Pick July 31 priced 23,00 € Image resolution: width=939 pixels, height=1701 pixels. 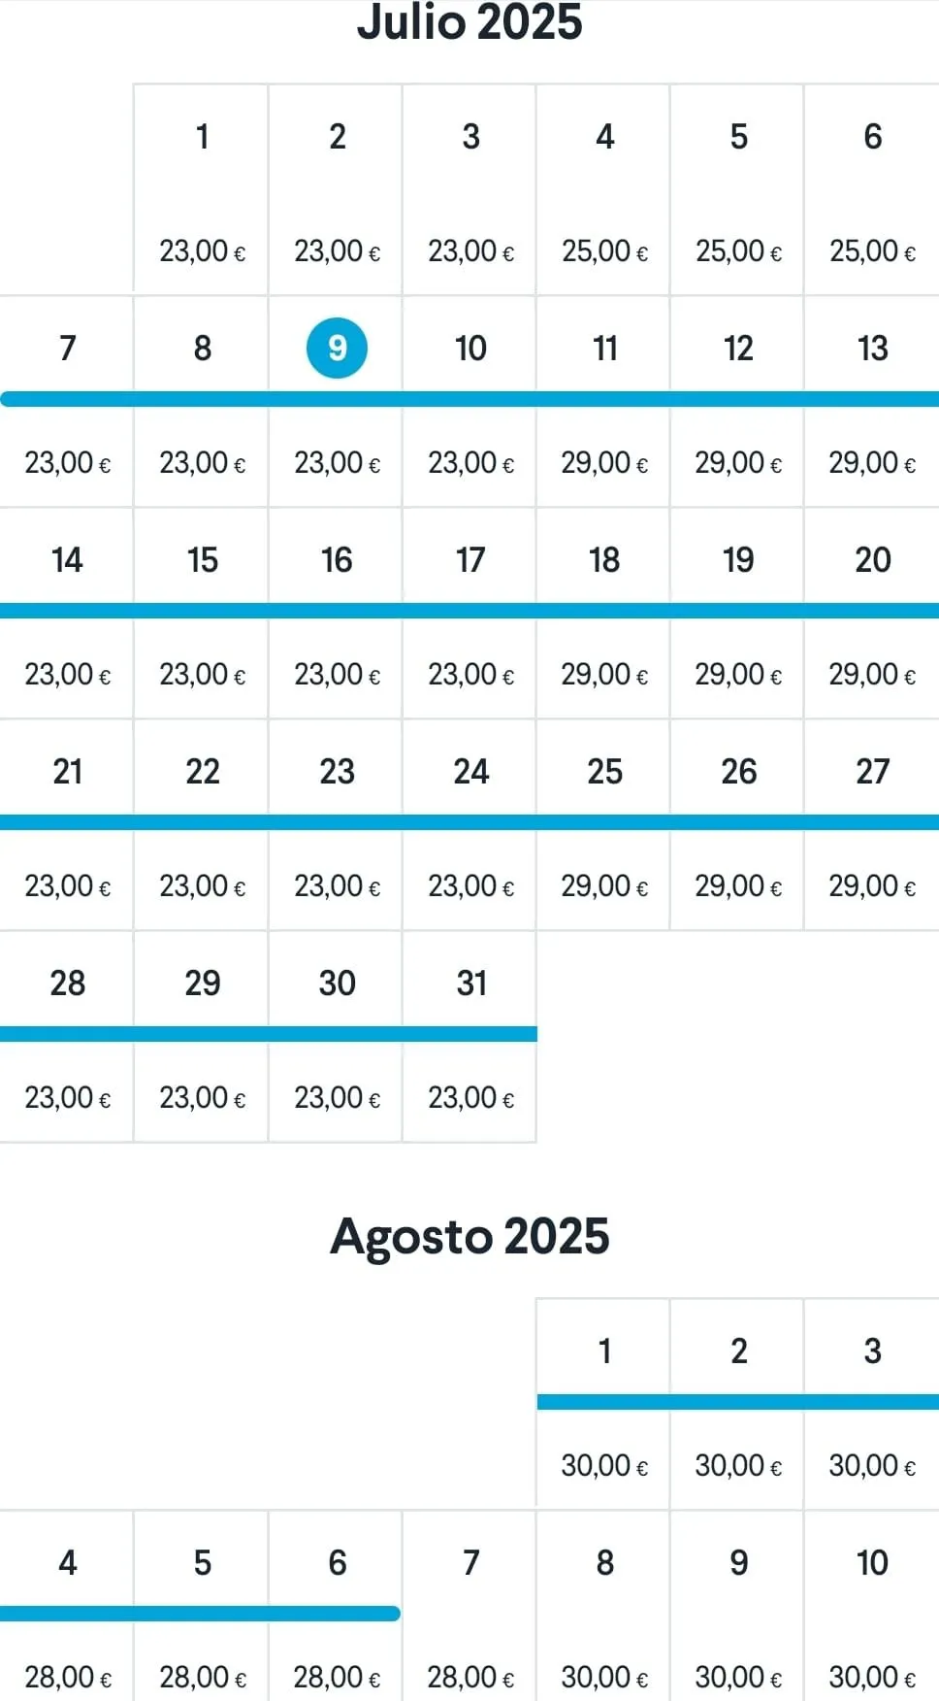470,1036
